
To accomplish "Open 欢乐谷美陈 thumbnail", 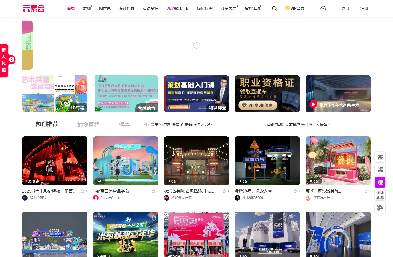I will pyautogui.click(x=197, y=161).
